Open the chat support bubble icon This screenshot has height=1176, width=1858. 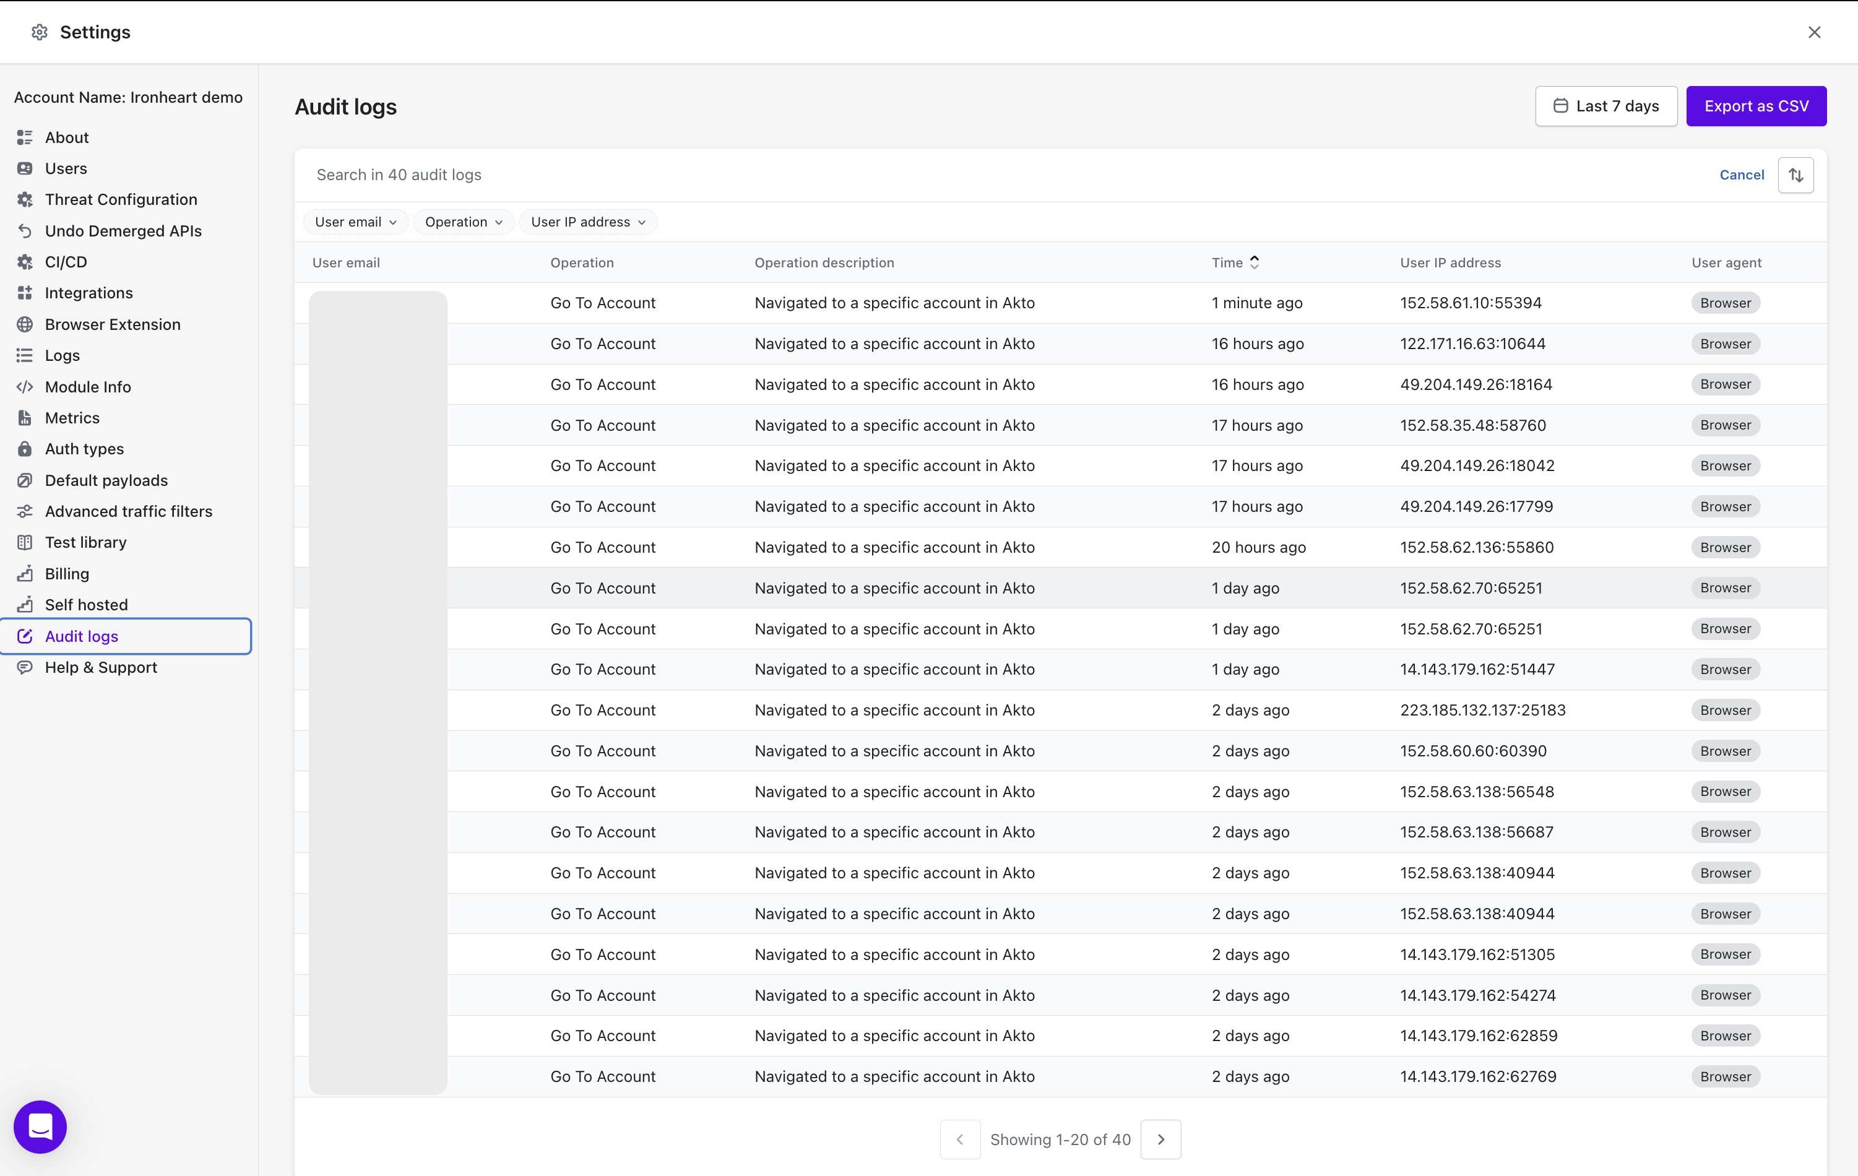tap(40, 1126)
